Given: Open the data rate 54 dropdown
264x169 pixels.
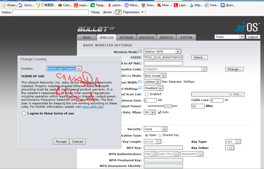Looking at the screenshot, I should (150, 112).
